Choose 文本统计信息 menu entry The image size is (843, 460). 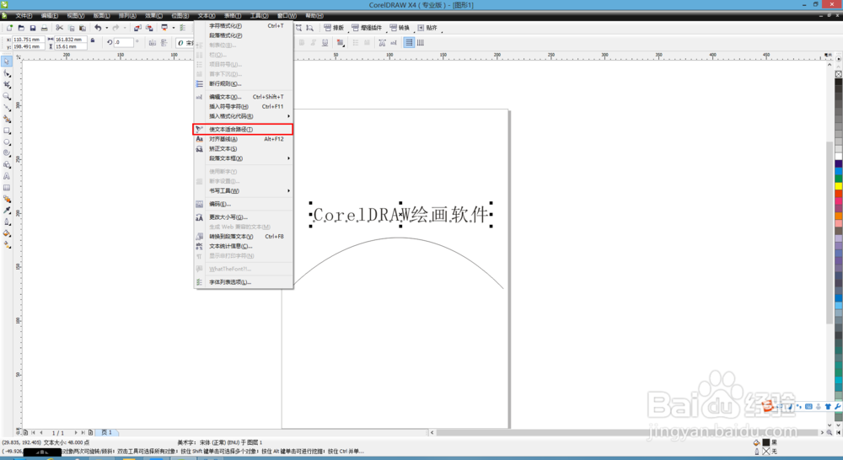tap(243, 246)
